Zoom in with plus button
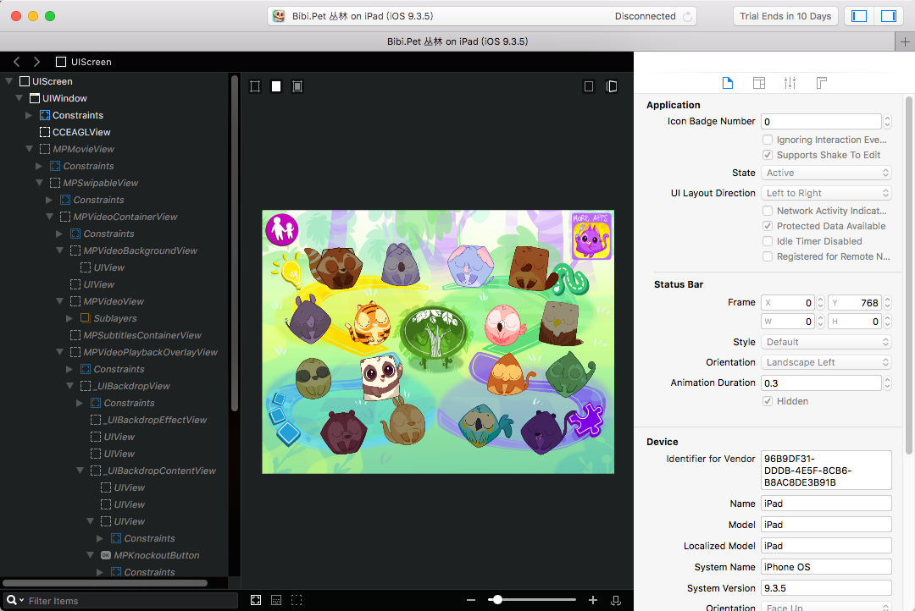915x611 pixels. pyautogui.click(x=593, y=600)
